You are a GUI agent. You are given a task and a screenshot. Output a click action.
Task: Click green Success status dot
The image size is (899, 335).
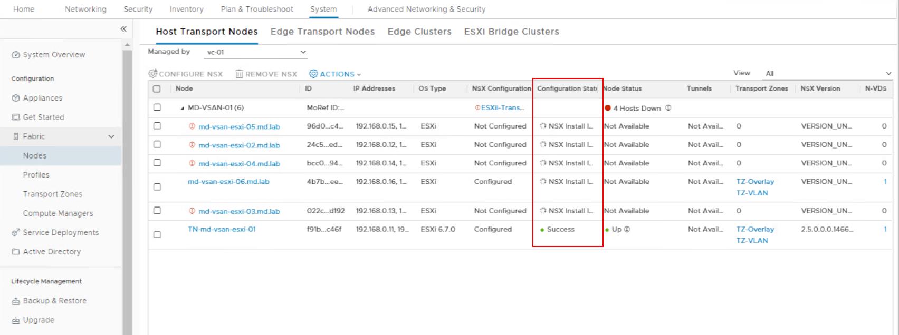tap(542, 230)
